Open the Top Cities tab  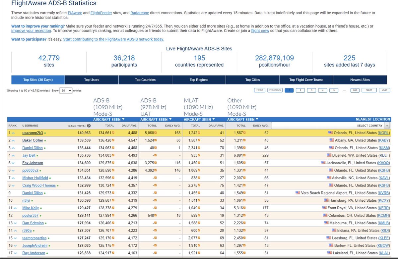tap(253, 80)
